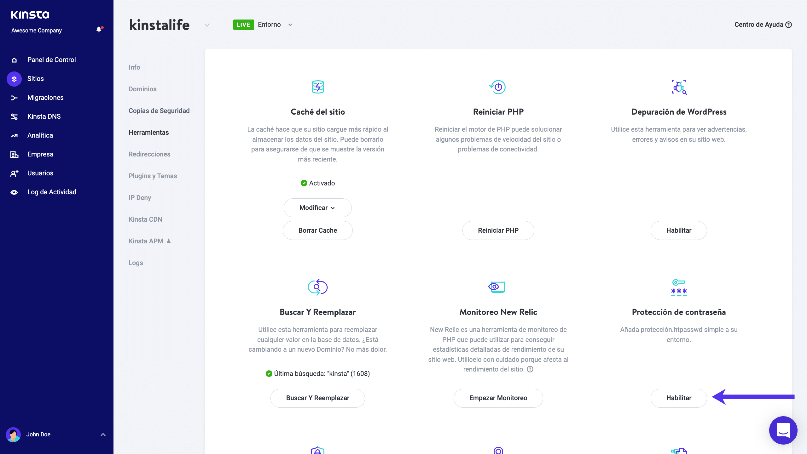Click the Centro de Ayuda help icon
Image resolution: width=807 pixels, height=454 pixels.
tap(789, 25)
